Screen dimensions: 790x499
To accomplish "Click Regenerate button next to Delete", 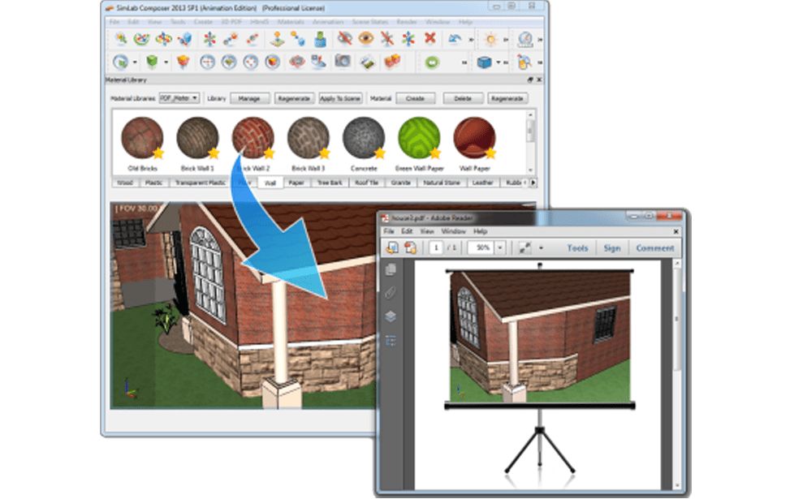I will (507, 98).
